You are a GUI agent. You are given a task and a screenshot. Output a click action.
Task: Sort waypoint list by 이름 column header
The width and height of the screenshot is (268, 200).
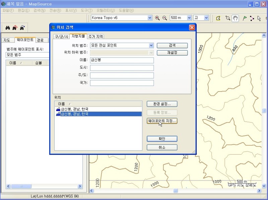[x=19, y=63]
